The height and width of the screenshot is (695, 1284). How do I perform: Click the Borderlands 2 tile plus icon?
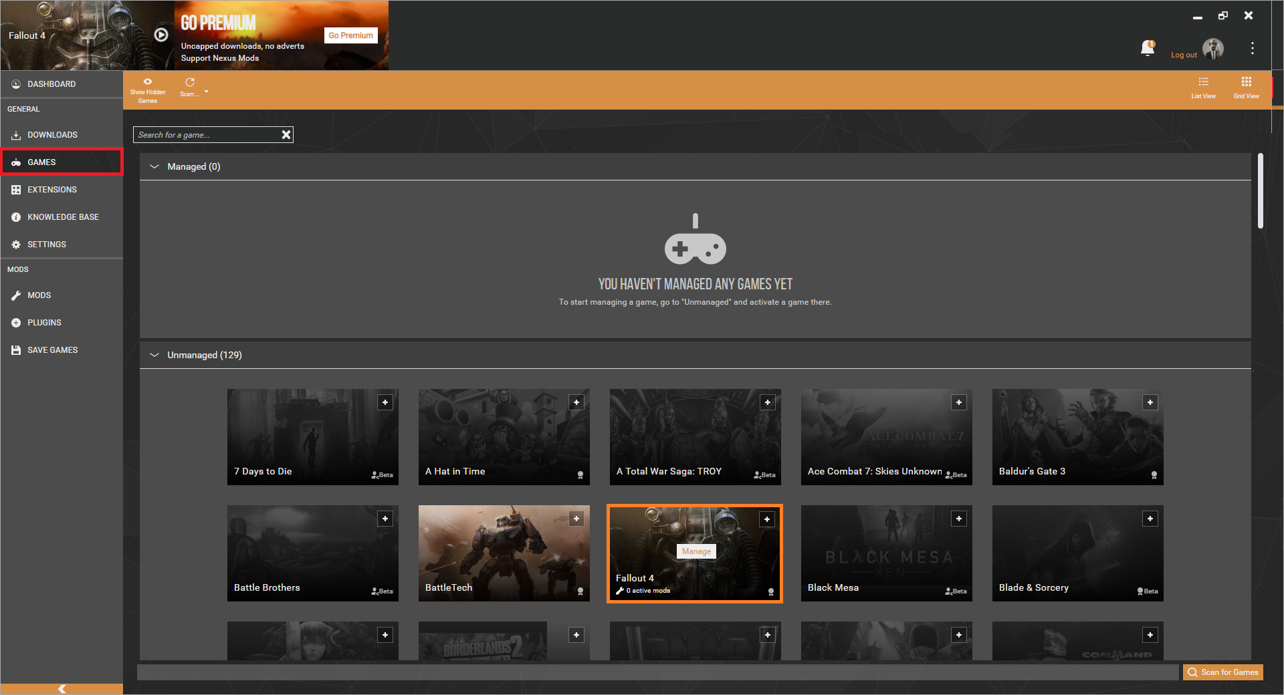tap(576, 635)
